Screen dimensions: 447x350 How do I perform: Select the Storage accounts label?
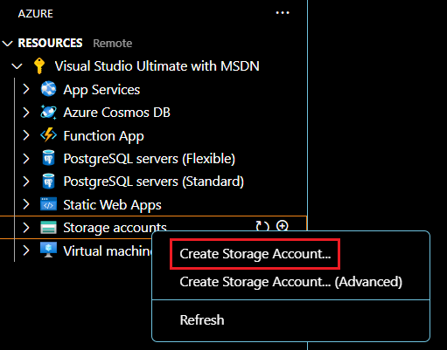[x=115, y=228]
